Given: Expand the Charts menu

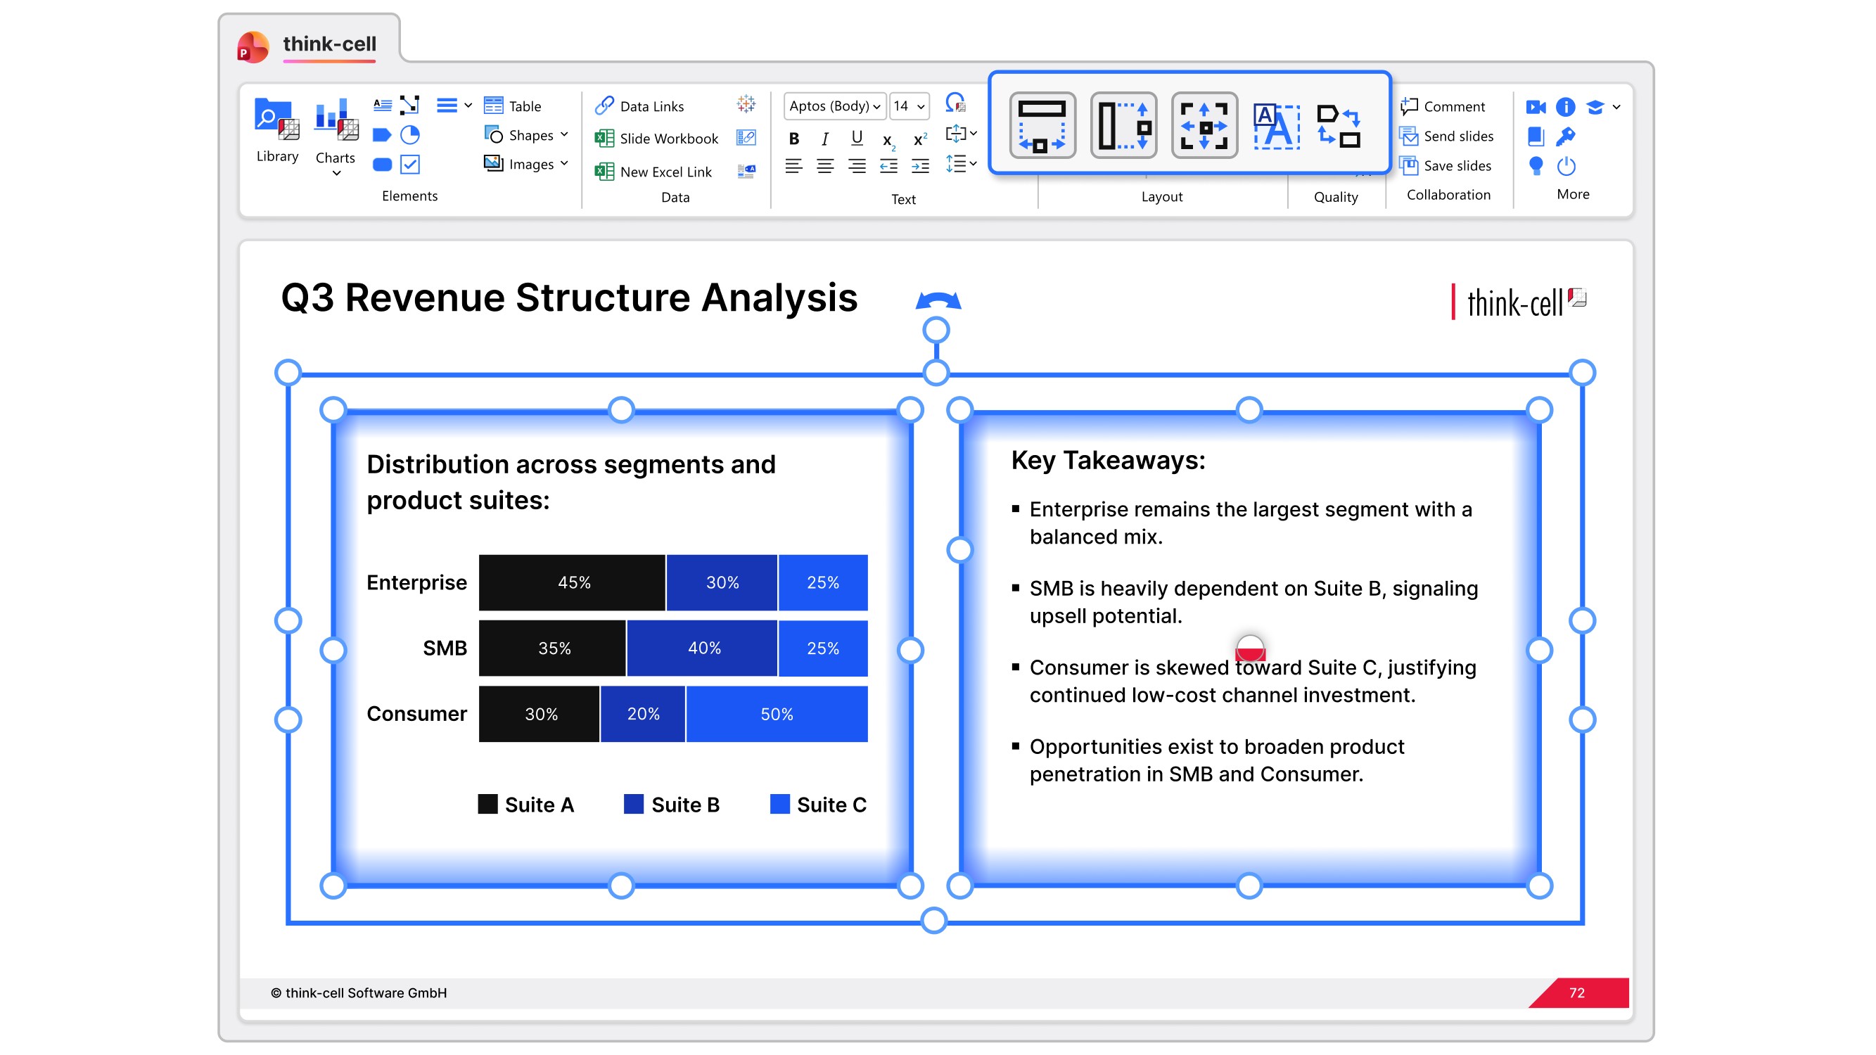Looking at the screenshot, I should (336, 173).
